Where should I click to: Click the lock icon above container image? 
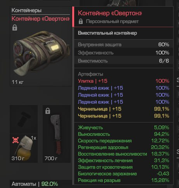[15, 28]
